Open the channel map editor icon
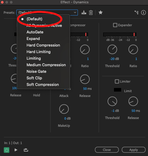 tap(136, 13)
